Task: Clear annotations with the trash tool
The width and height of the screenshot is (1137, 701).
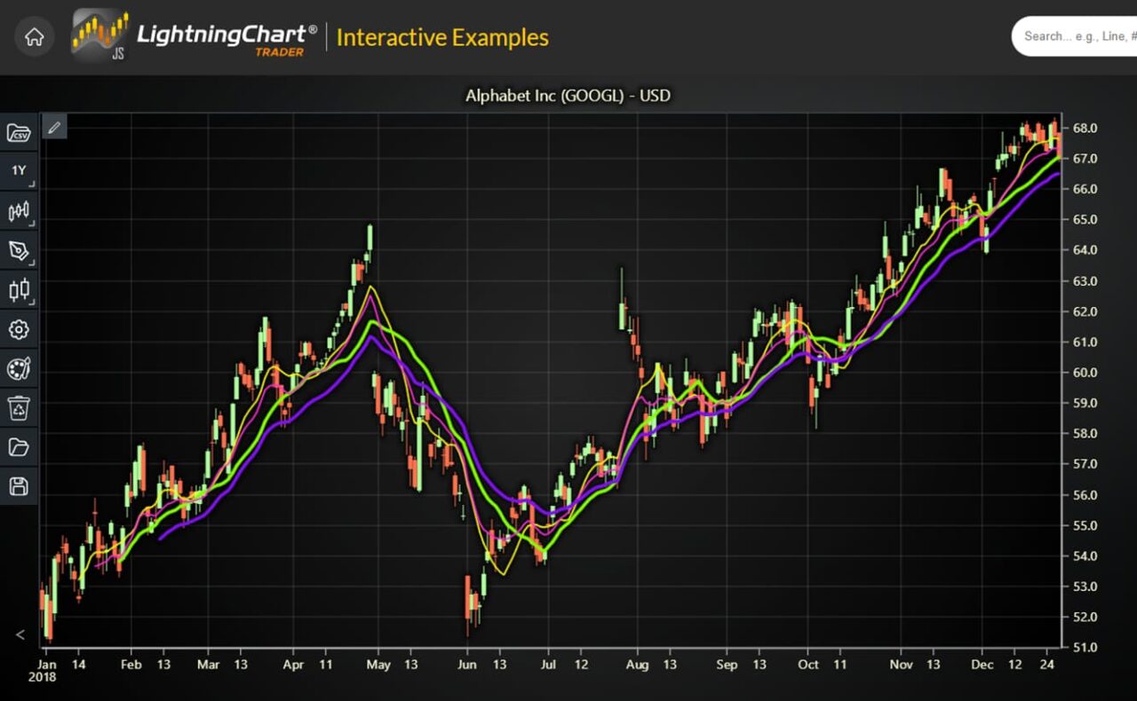Action: point(18,408)
